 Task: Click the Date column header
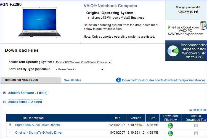[117, 118]
